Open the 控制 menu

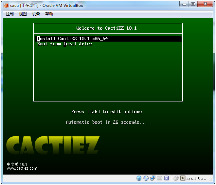(9, 14)
